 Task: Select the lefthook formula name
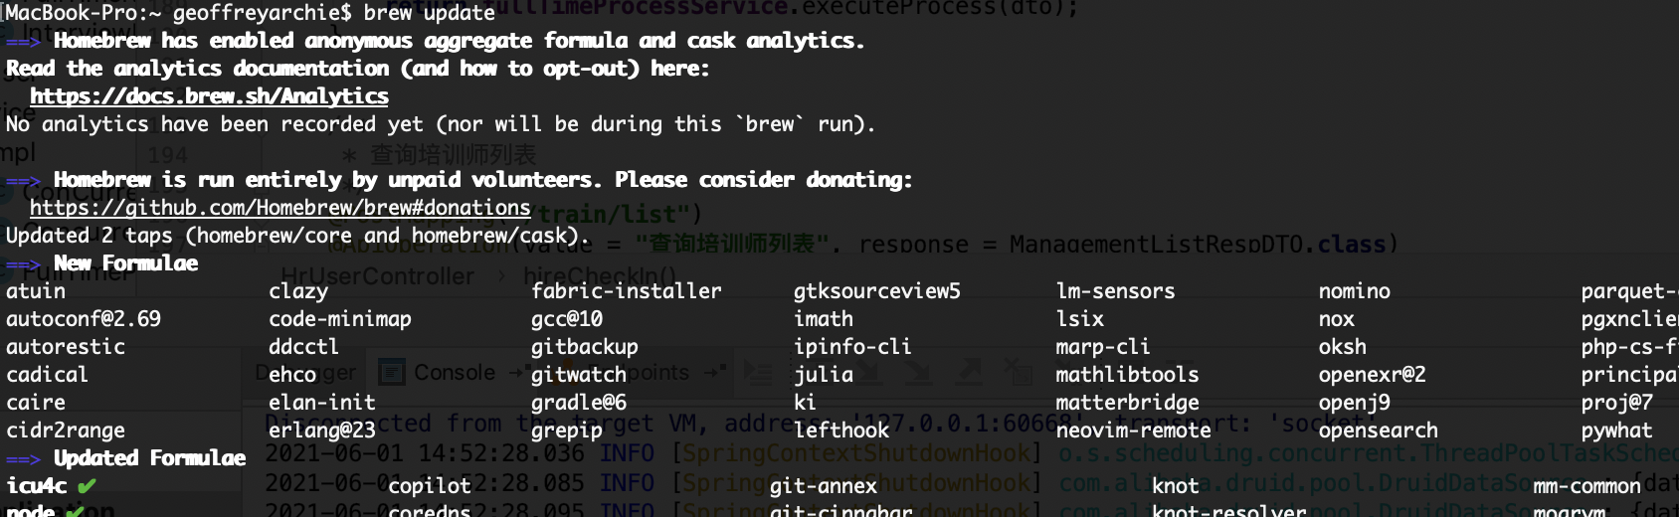(841, 431)
